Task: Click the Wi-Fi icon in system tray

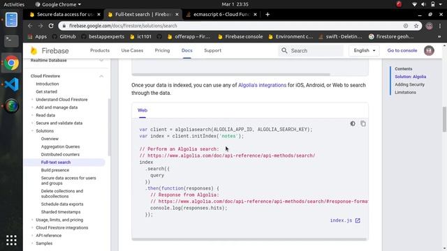Action: [414, 4]
